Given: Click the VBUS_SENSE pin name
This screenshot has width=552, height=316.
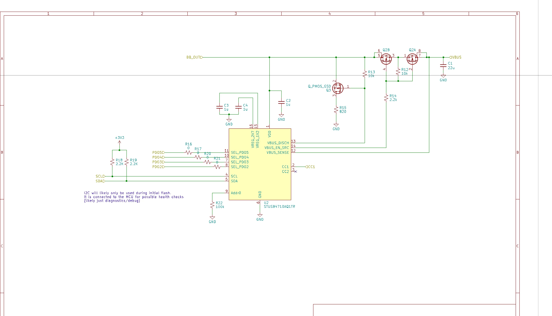Looking at the screenshot, I should [x=278, y=152].
